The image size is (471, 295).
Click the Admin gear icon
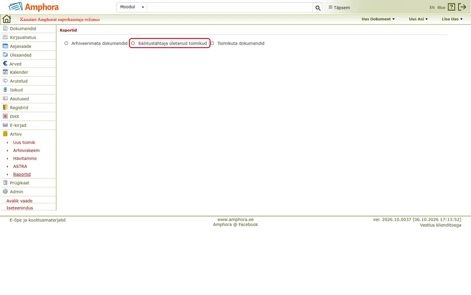[5, 191]
